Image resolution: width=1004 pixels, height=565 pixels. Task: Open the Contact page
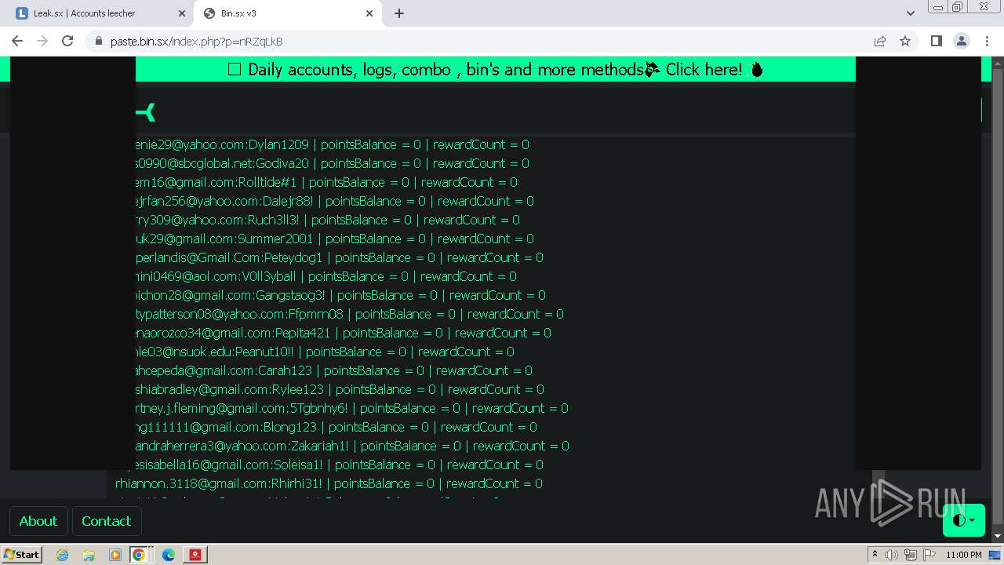(106, 521)
